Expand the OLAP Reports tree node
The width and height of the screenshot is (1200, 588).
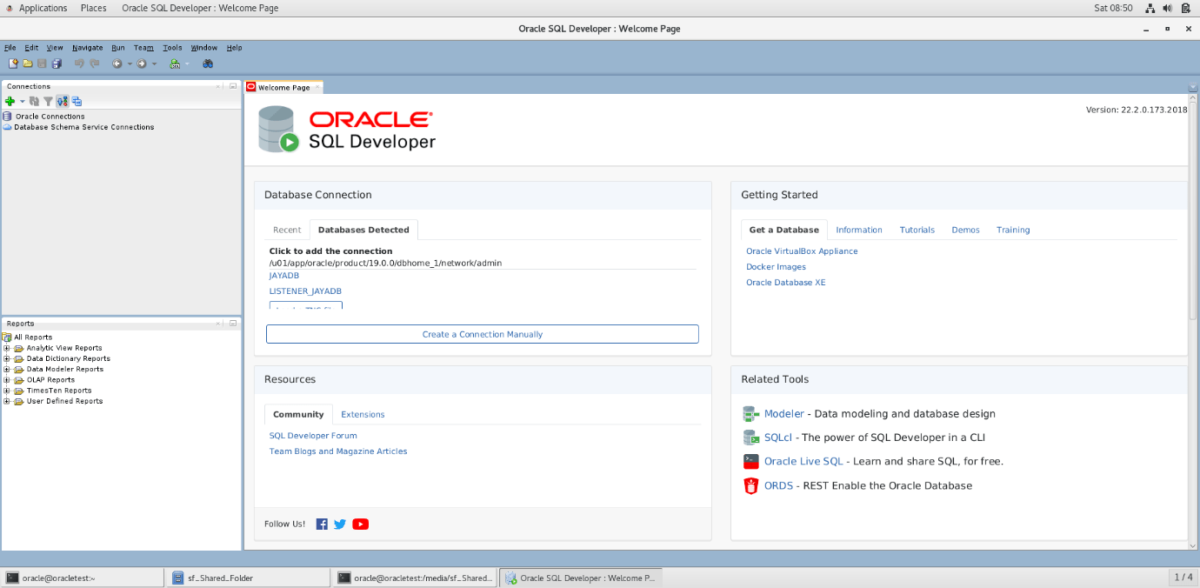[7, 379]
